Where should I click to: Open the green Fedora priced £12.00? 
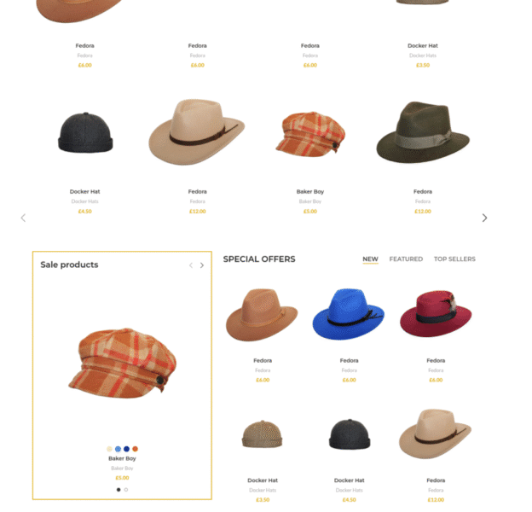point(423,132)
